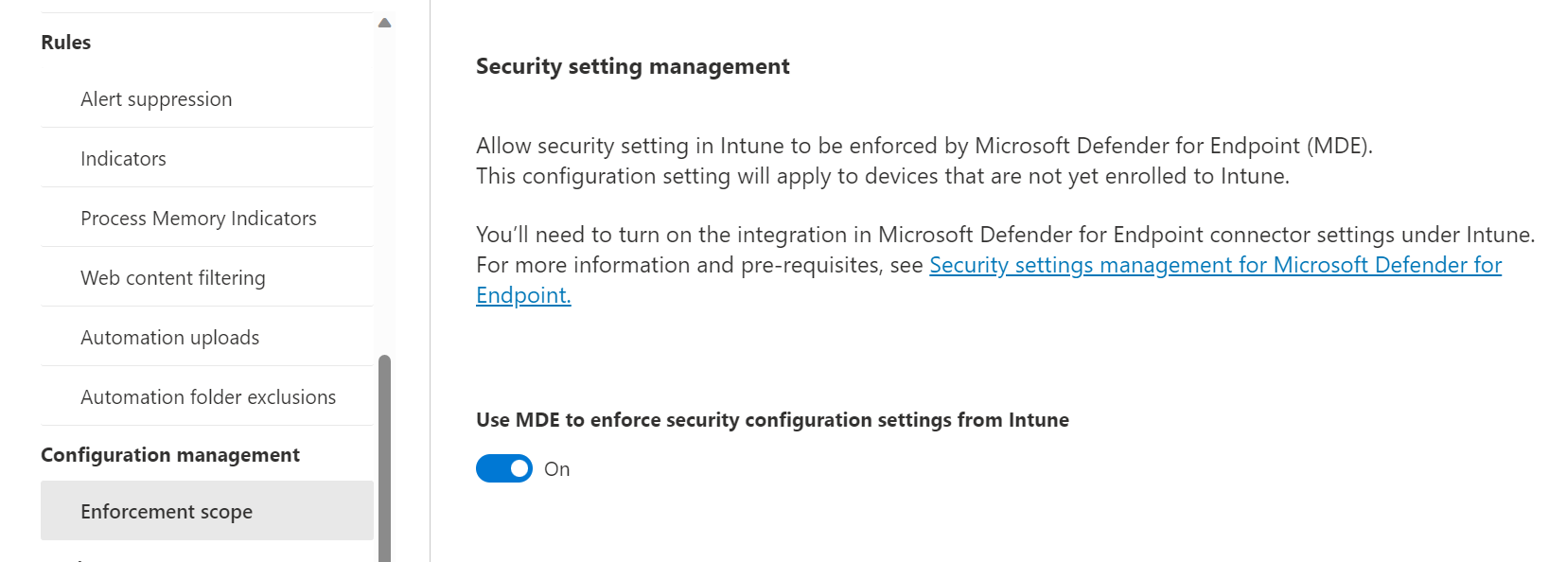Screen dimensions: 1566x562
Task: Click the On label beside the toggle
Action: pos(557,468)
